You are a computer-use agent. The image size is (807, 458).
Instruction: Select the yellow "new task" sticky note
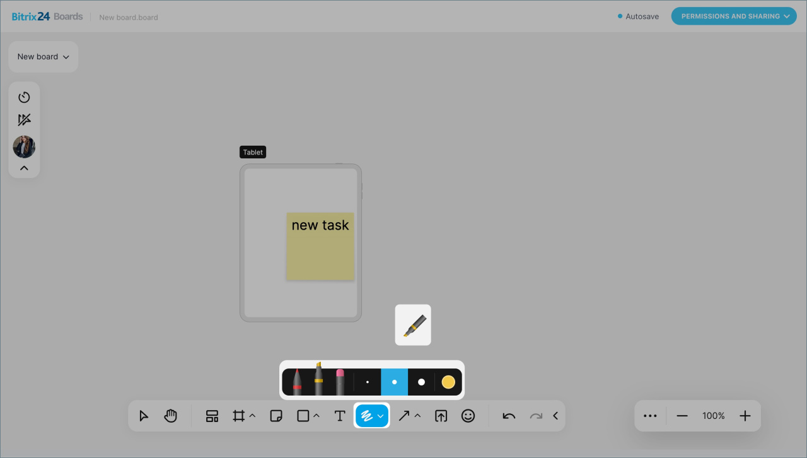pos(320,252)
